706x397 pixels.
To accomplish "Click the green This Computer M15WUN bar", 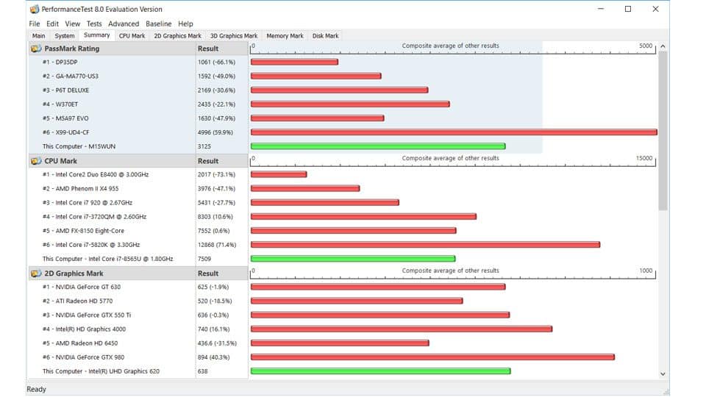I will tap(377, 146).
